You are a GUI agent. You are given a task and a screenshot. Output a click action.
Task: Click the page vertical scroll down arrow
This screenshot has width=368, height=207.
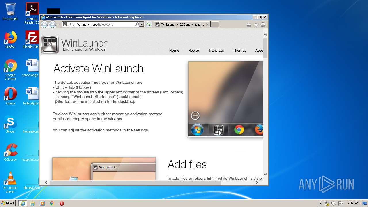(x=265, y=174)
